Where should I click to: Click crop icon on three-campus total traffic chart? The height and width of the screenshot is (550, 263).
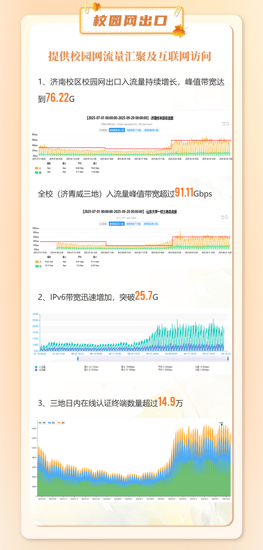[x=223, y=217]
